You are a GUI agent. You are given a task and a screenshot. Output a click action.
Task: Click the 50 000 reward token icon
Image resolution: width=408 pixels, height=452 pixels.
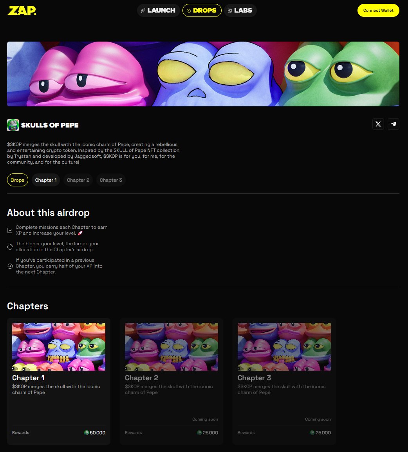pos(86,433)
